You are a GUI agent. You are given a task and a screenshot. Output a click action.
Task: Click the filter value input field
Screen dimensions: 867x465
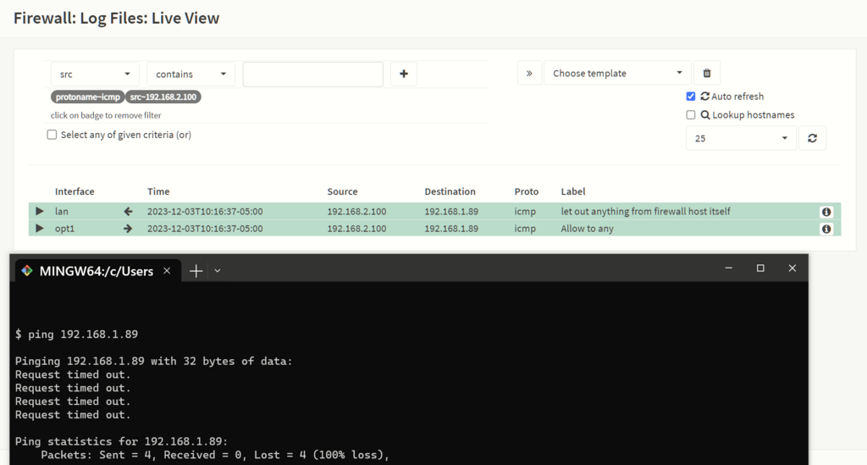pos(313,74)
